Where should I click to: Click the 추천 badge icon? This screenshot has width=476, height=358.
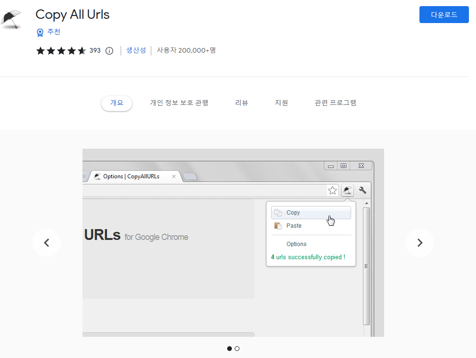40,32
